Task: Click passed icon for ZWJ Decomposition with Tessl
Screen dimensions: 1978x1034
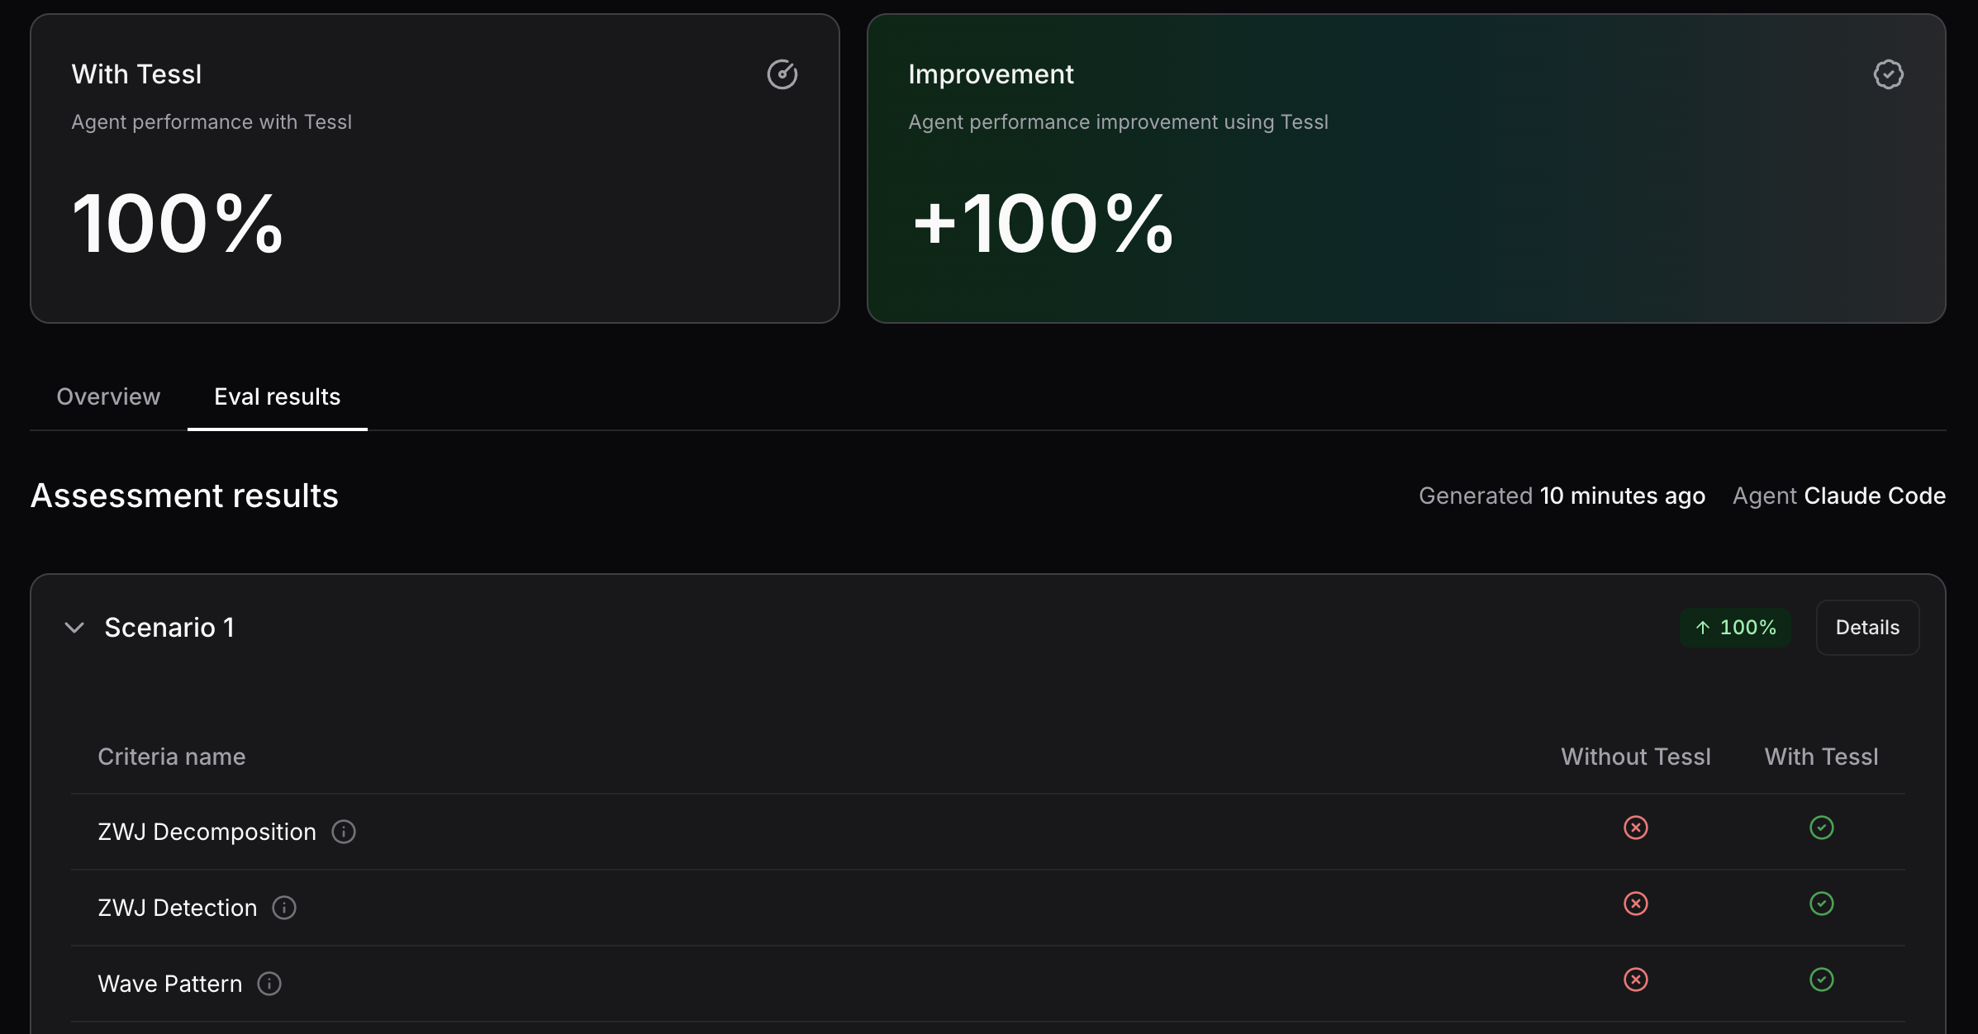Action: pyautogui.click(x=1821, y=828)
